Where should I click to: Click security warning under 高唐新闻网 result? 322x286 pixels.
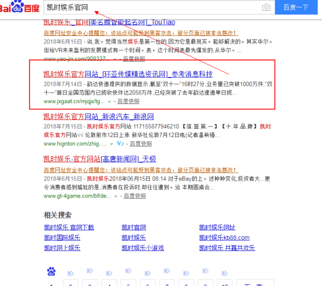click(x=141, y=170)
